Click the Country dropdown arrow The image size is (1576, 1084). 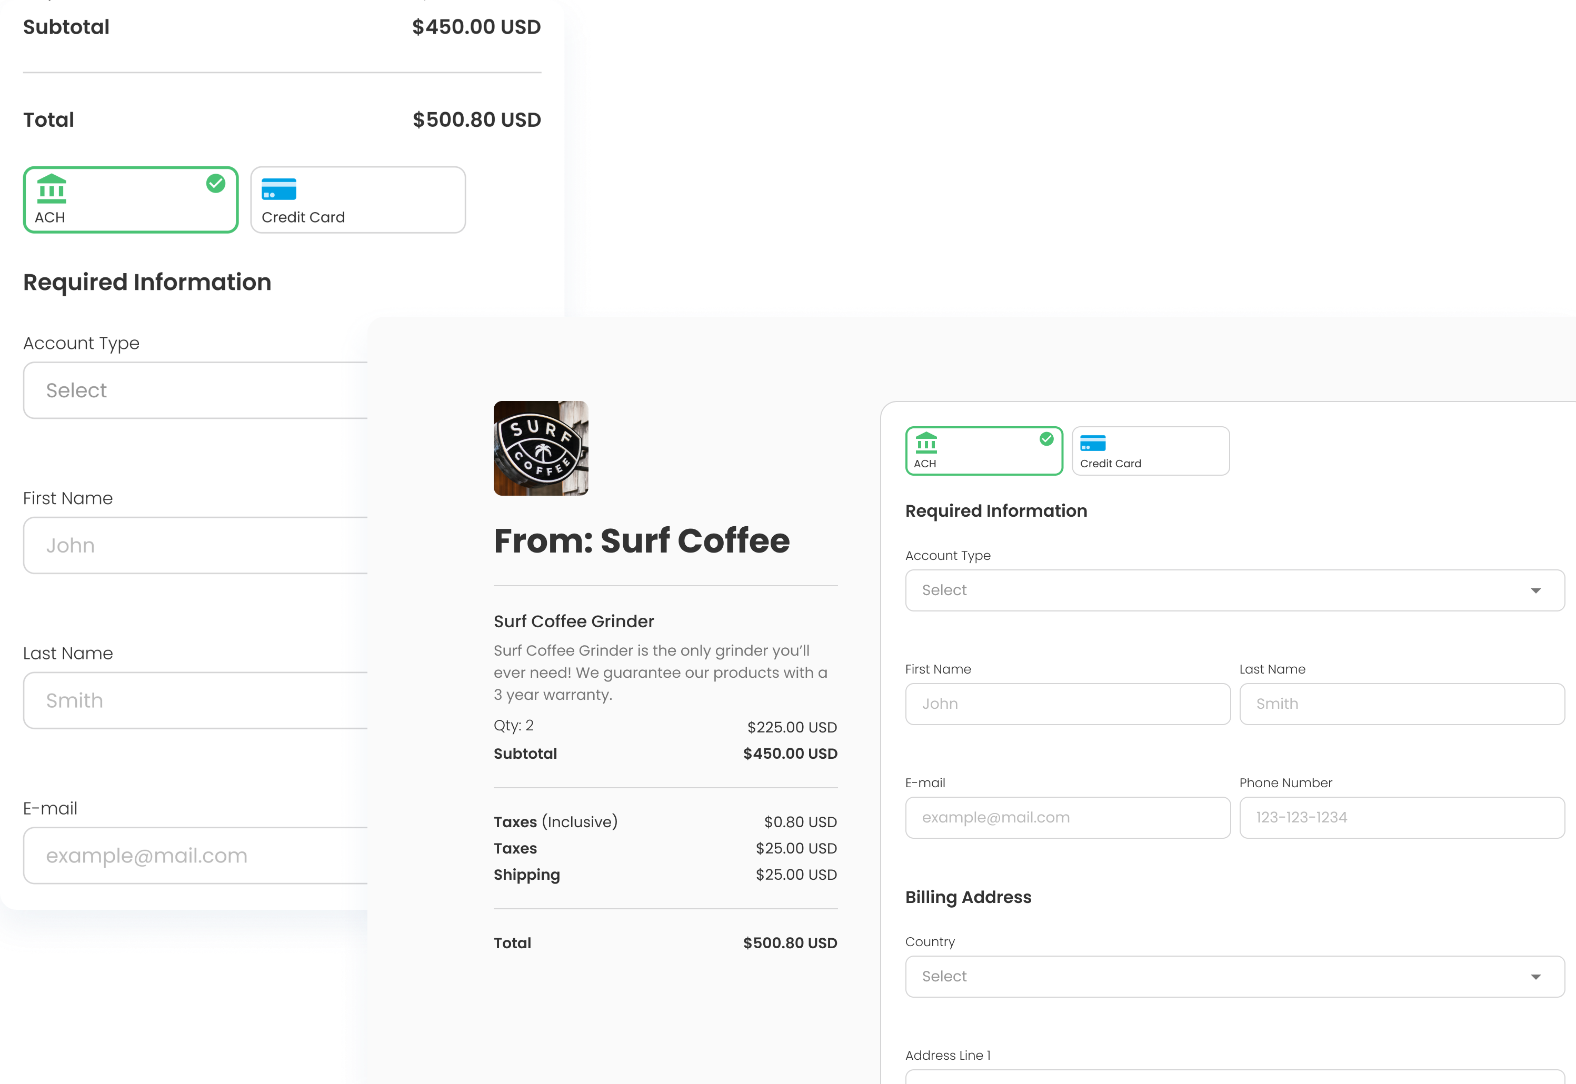pyautogui.click(x=1536, y=977)
